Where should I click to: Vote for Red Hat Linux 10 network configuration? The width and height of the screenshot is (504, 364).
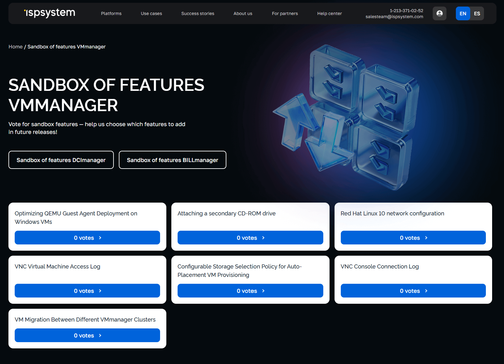[413, 238]
